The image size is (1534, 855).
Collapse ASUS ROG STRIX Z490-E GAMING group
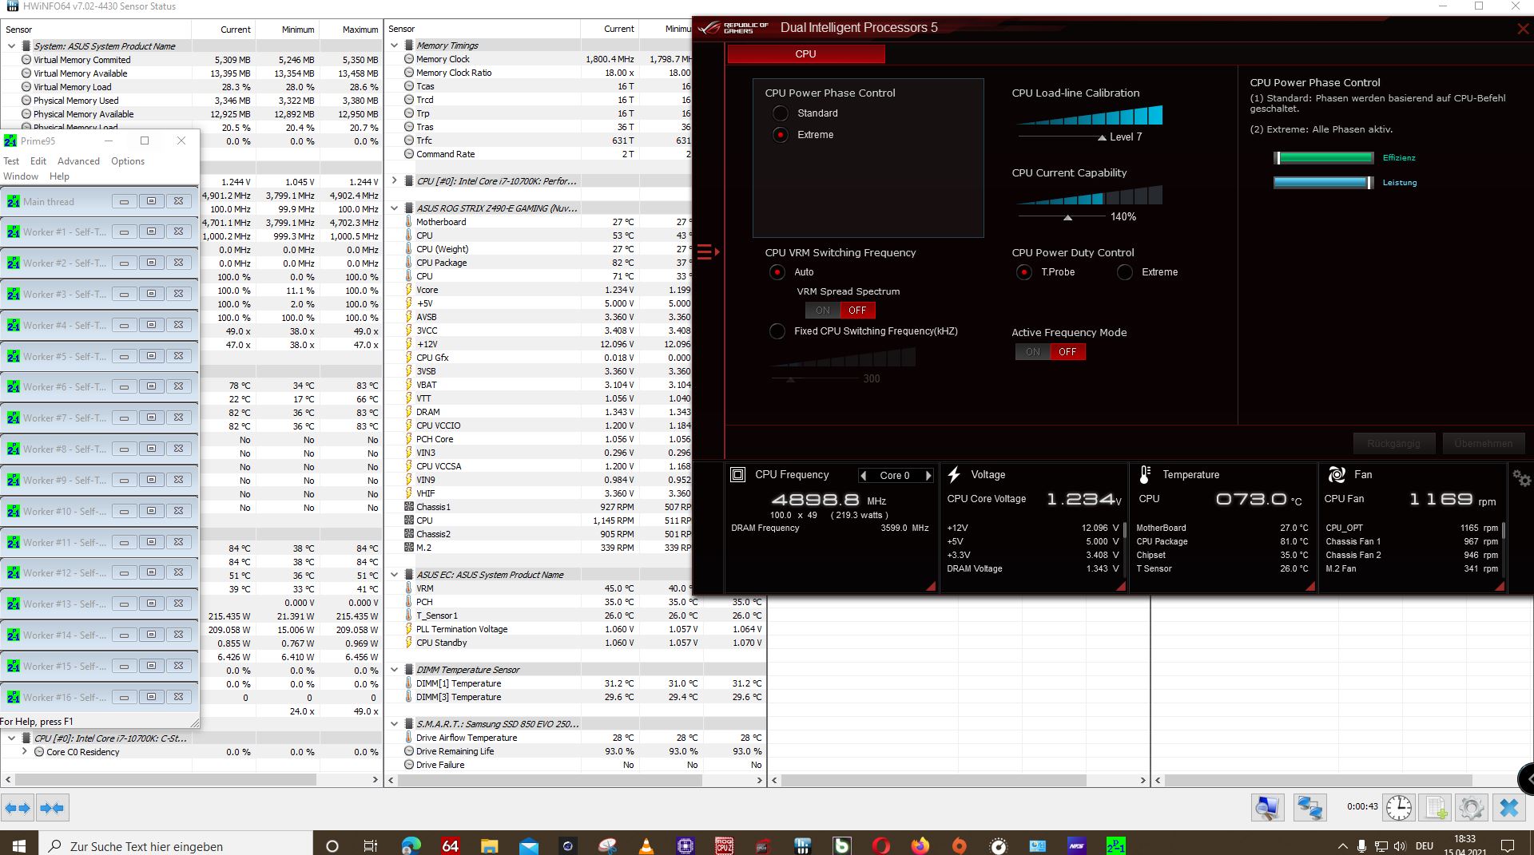tap(394, 208)
